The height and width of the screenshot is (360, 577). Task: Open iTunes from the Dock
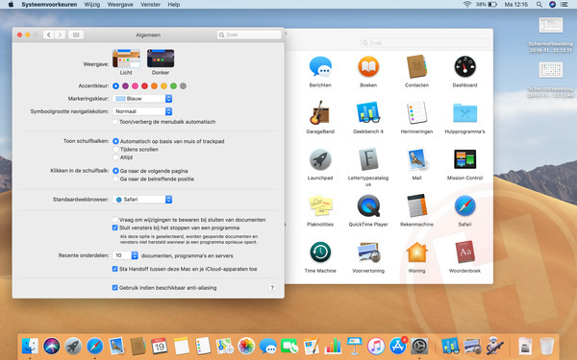pyautogui.click(x=376, y=346)
